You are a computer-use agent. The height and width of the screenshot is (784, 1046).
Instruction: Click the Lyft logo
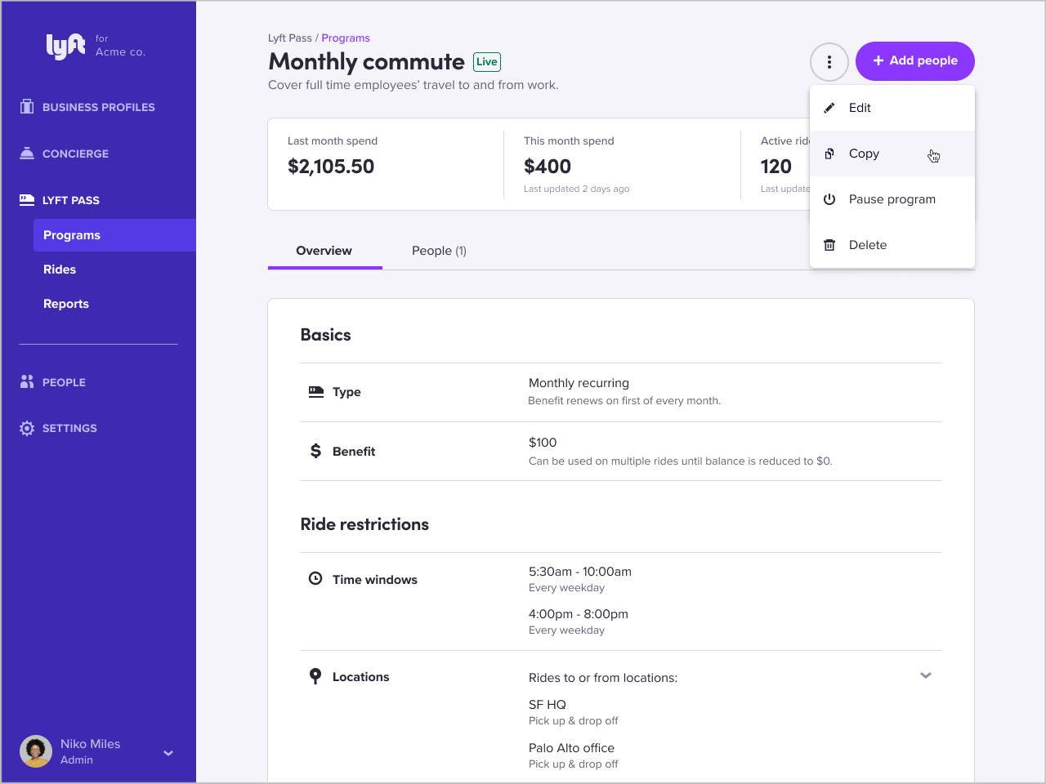coord(65,47)
